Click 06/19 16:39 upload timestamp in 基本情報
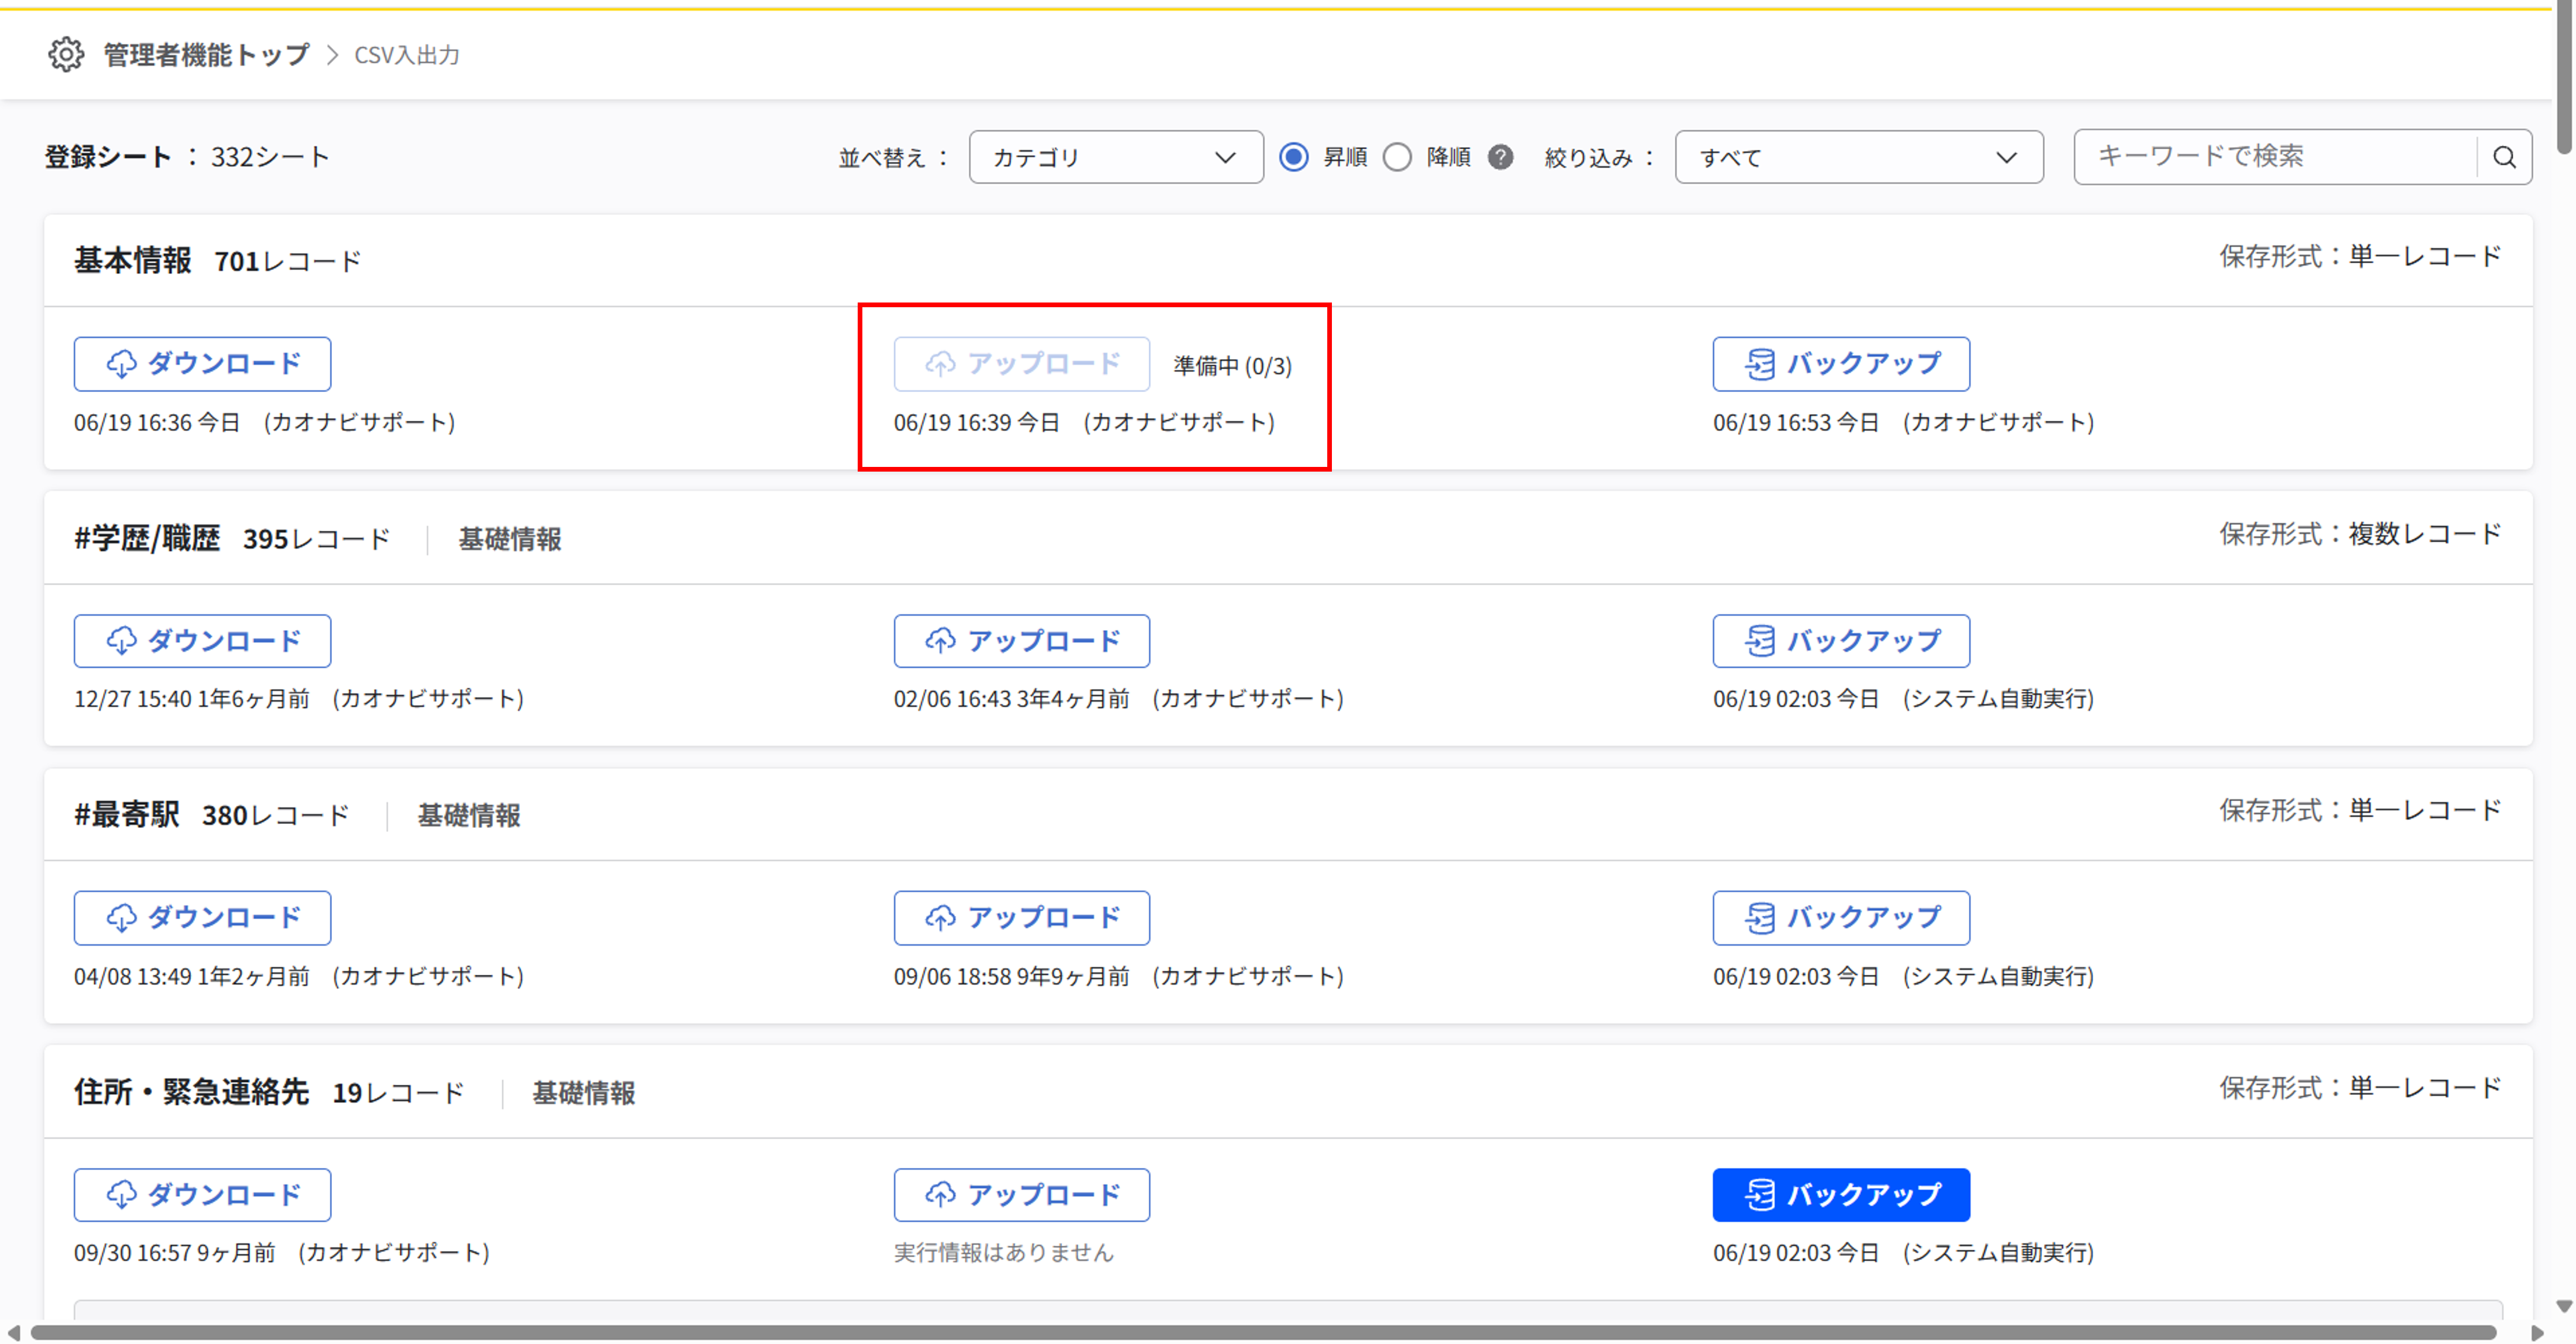The height and width of the screenshot is (1344, 2576). coord(1084,422)
